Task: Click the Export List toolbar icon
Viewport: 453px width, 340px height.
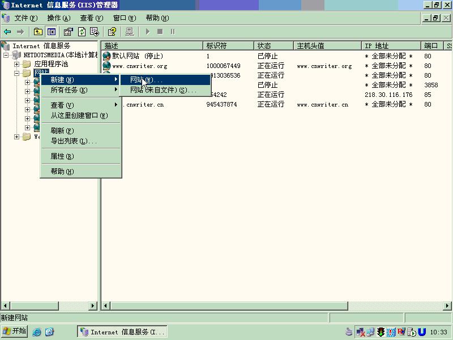Action: tap(95, 32)
